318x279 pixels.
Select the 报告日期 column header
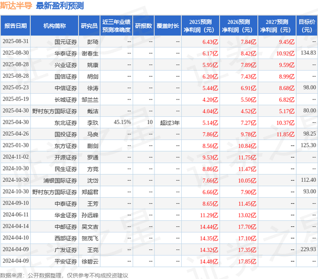pyautogui.click(x=15, y=26)
